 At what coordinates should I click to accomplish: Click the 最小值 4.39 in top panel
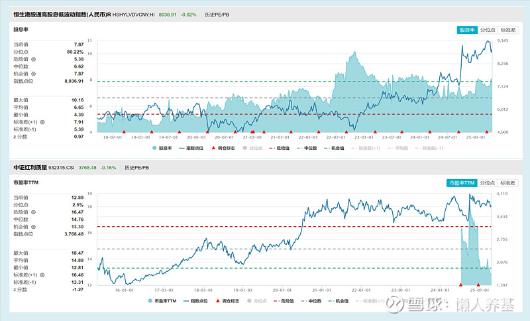(79, 115)
